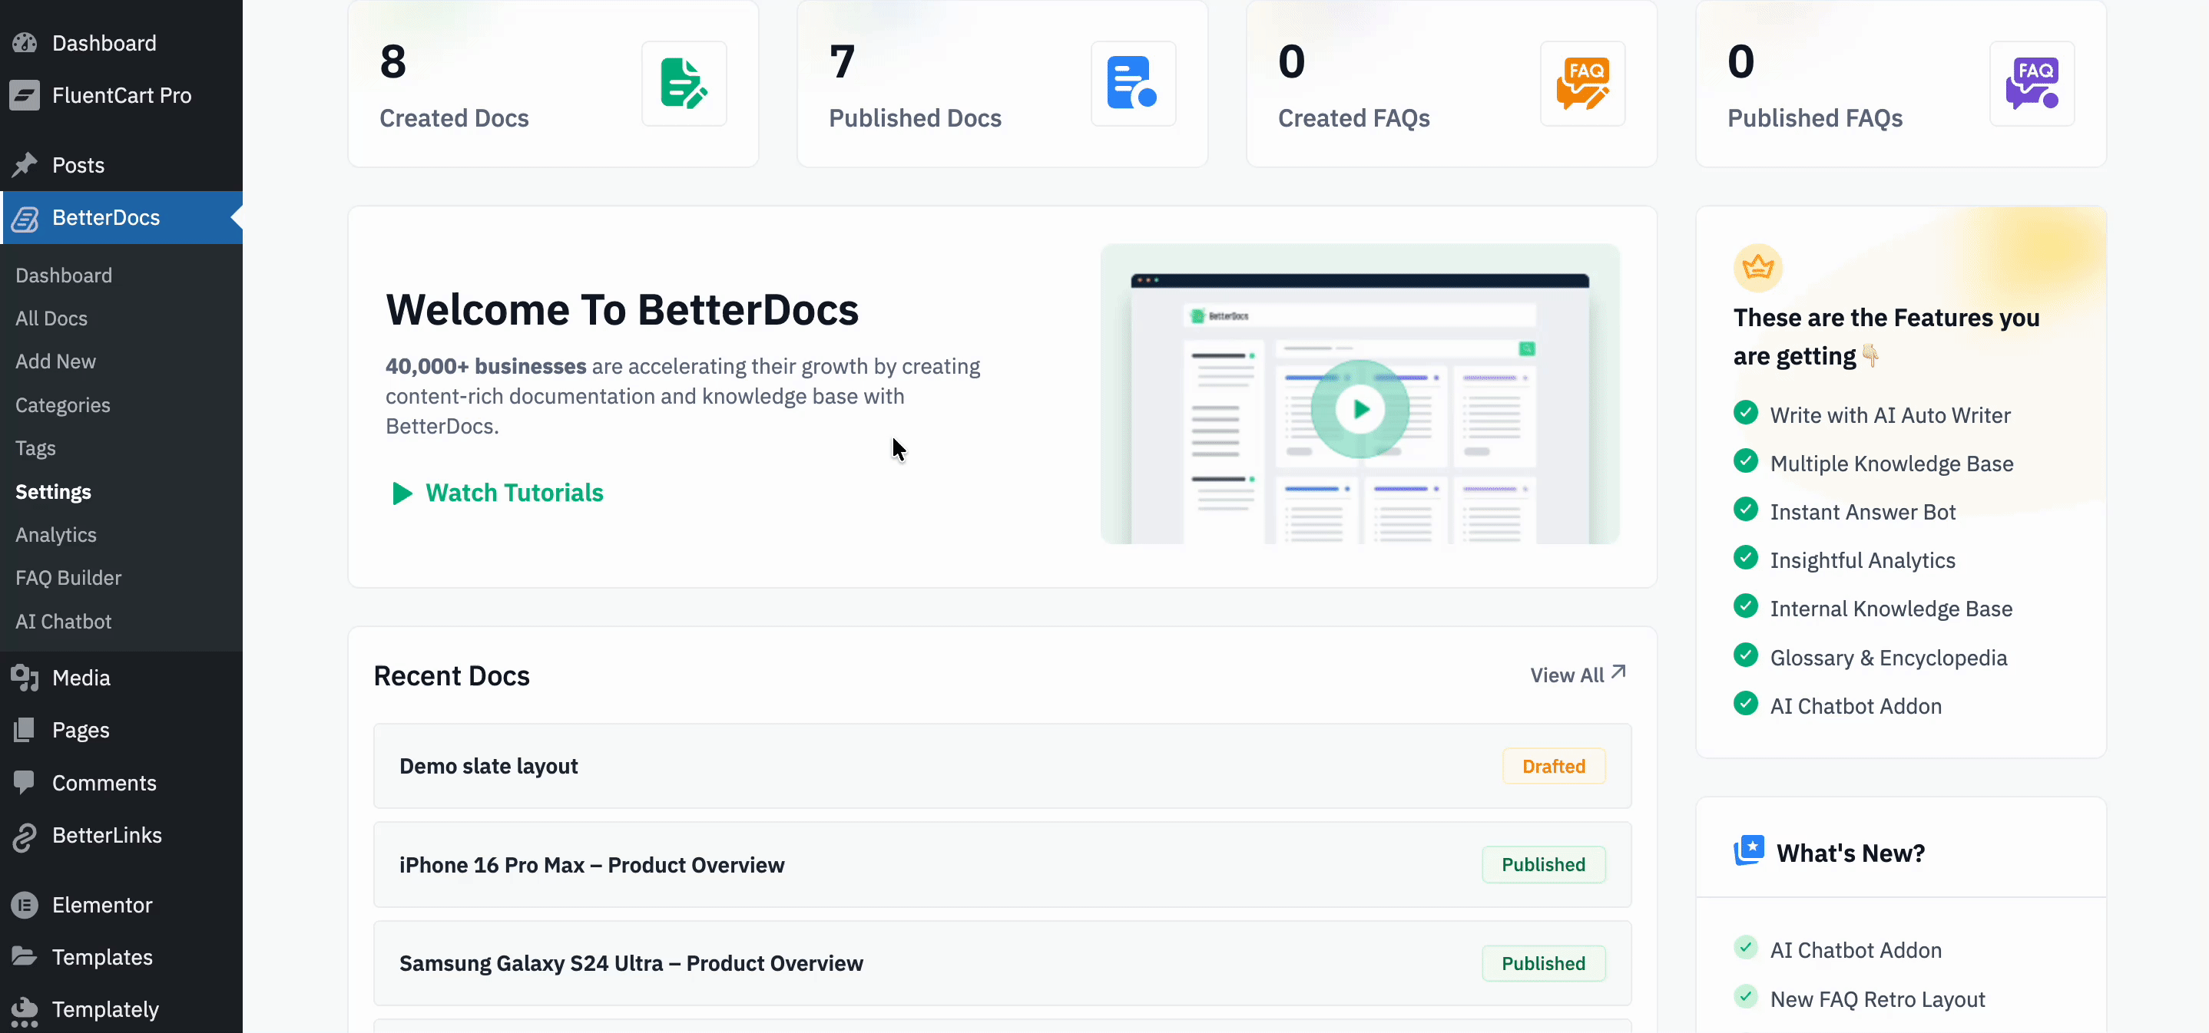Image resolution: width=2209 pixels, height=1033 pixels.
Task: Click the blue Published Docs icon
Action: pos(1133,83)
